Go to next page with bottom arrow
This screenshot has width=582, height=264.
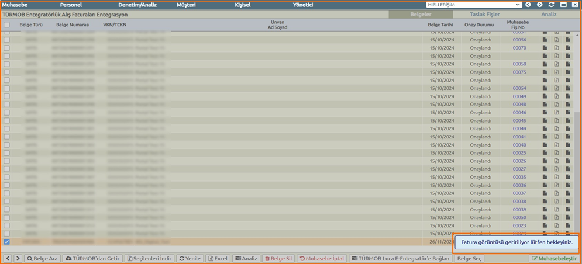(x=18, y=258)
